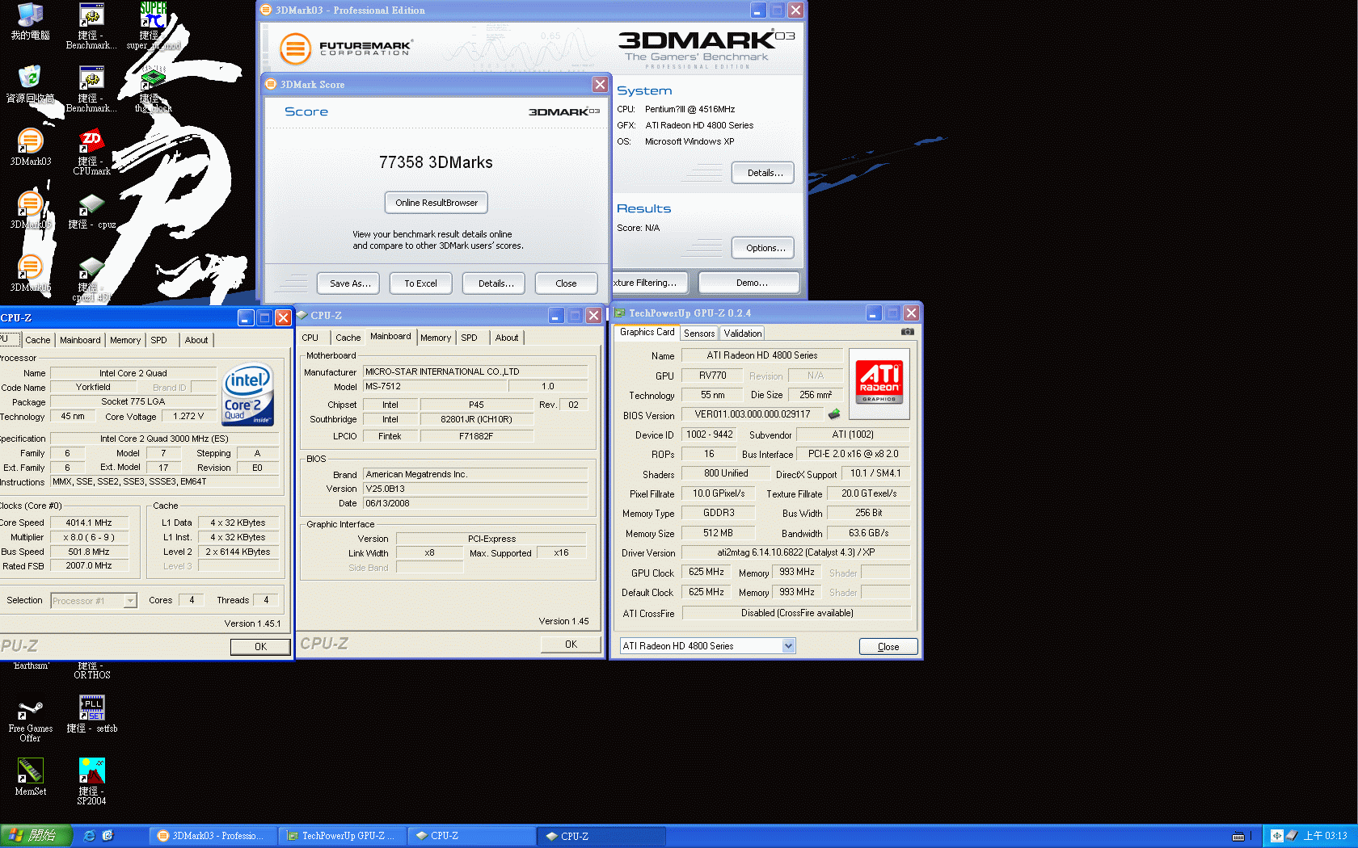Click the BIOS Date value 06/13/2008
Screen dimensions: 1358x848
[475, 503]
